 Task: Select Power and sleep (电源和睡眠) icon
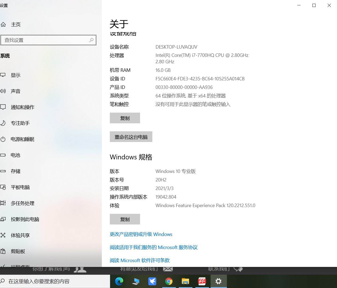pyautogui.click(x=3, y=139)
